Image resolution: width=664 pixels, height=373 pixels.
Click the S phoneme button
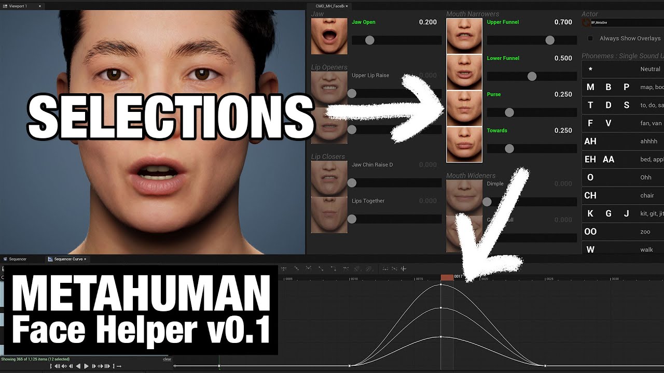click(626, 105)
